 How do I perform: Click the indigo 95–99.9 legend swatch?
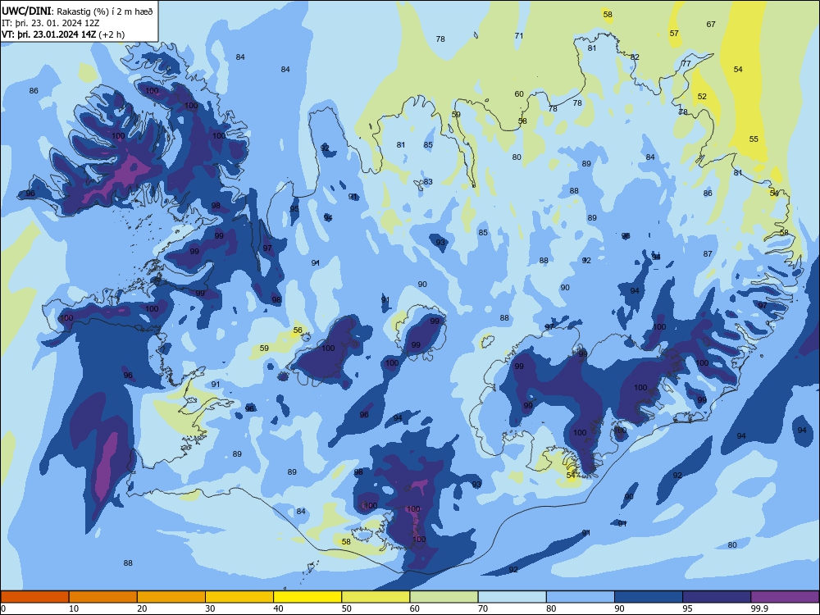tap(717, 597)
